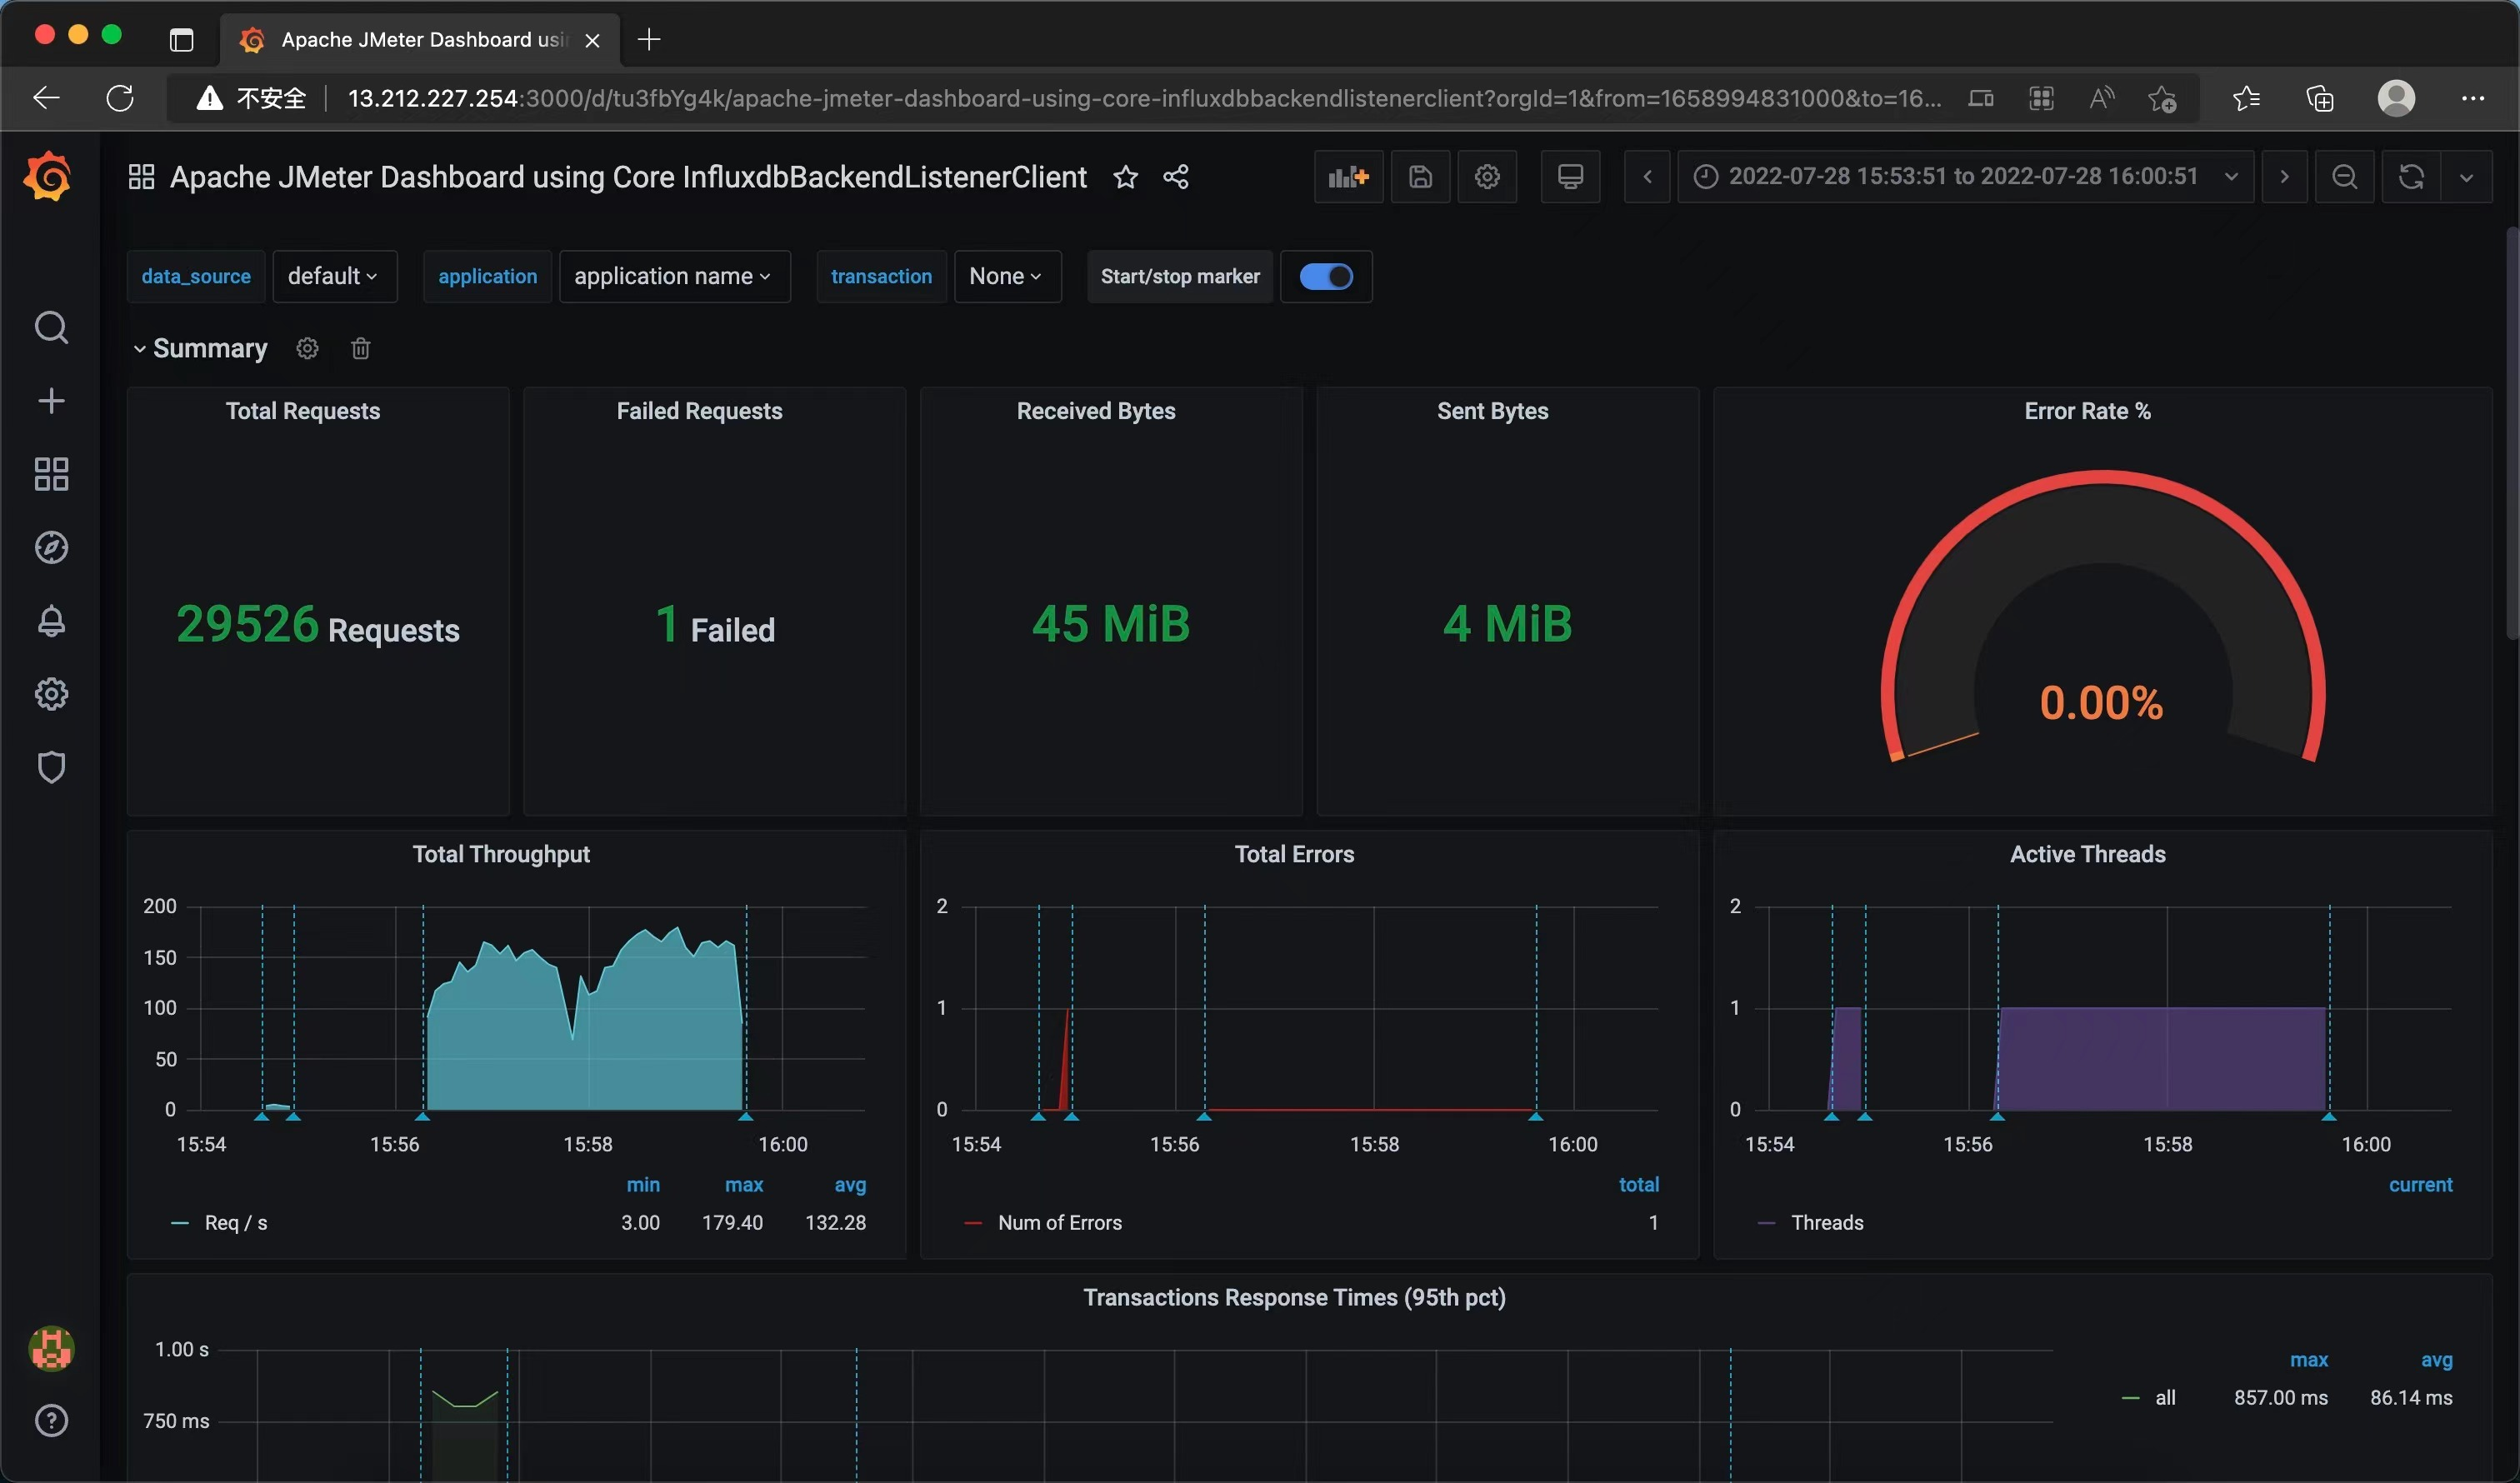Toggle Threads series in legend
Image resolution: width=2520 pixels, height=1483 pixels.
click(1827, 1223)
